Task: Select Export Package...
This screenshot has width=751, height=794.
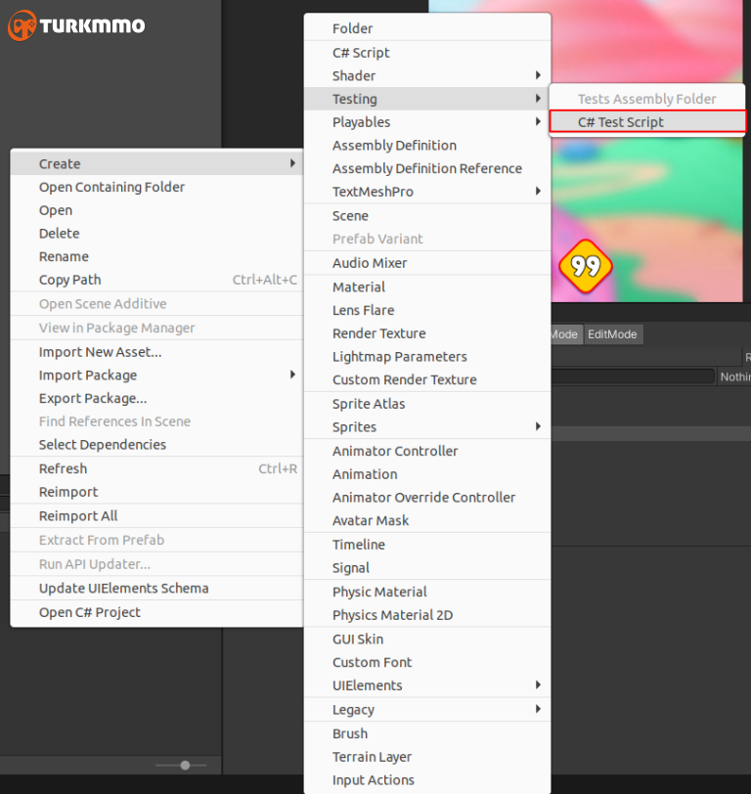Action: pyautogui.click(x=156, y=399)
